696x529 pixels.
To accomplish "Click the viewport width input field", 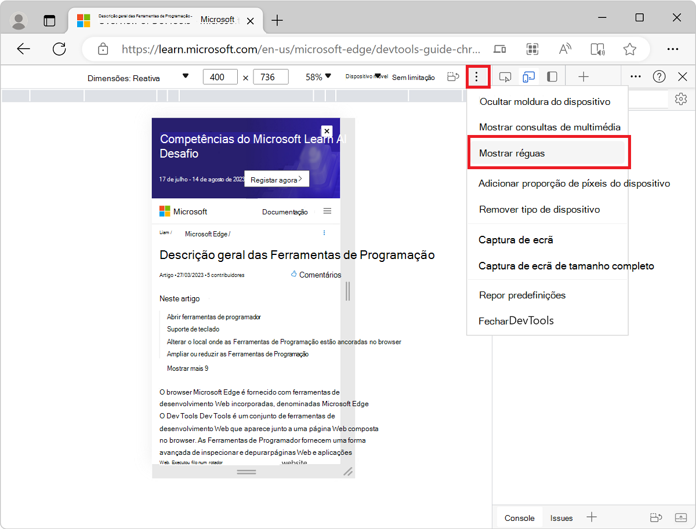I will (x=220, y=76).
